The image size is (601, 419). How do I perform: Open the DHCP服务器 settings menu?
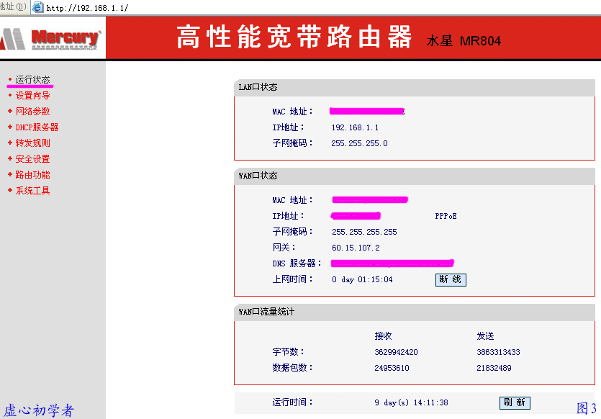tap(36, 127)
